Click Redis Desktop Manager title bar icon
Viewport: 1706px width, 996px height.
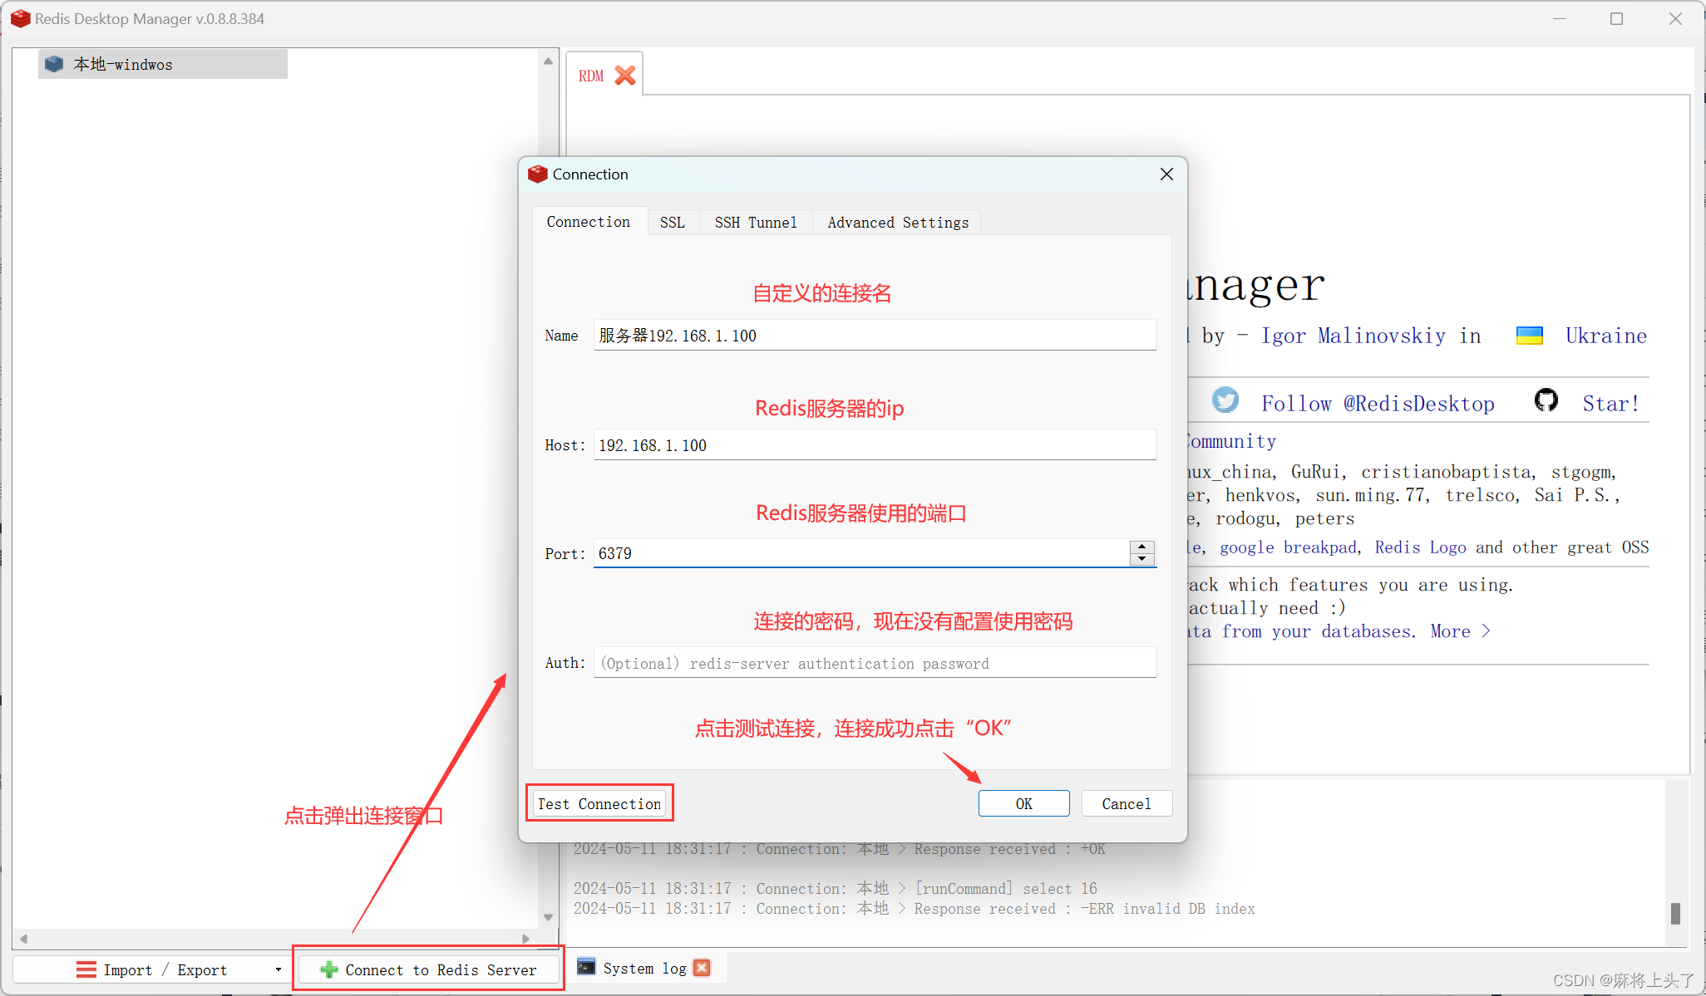point(20,18)
